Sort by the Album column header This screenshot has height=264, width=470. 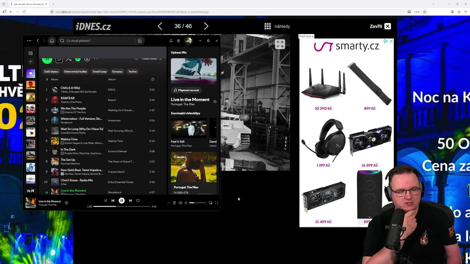tap(112, 80)
